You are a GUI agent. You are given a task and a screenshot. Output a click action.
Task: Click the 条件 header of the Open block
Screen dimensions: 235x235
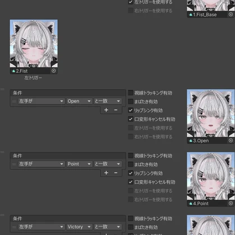pos(17,93)
